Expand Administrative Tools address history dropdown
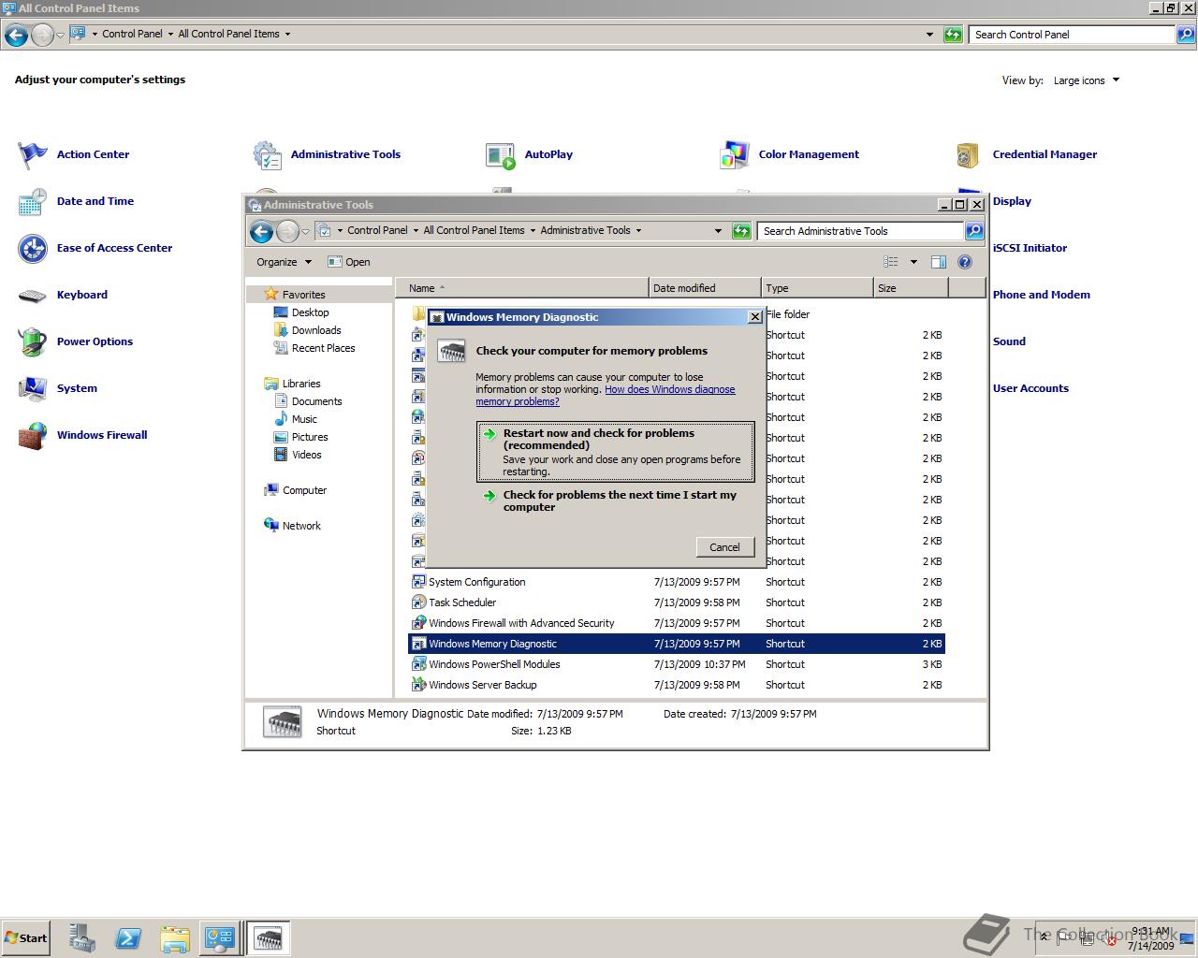 (718, 231)
